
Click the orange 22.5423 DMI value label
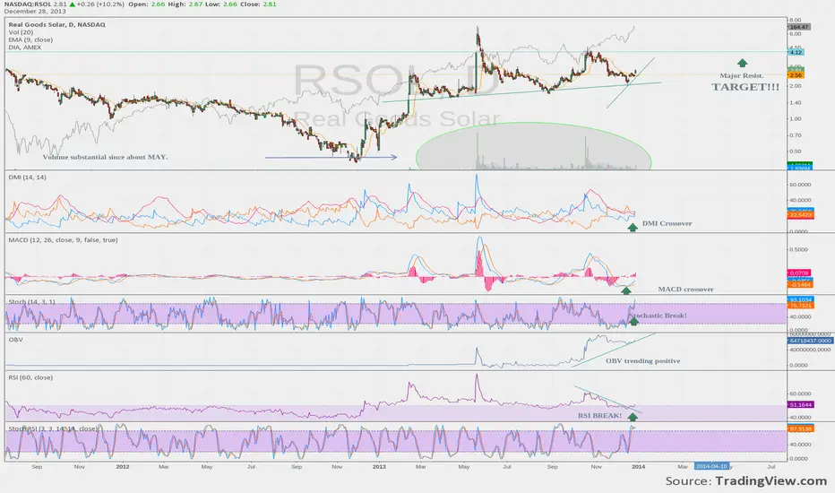799,215
